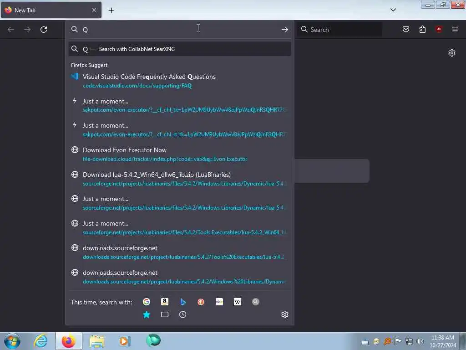Click the Go arrow in address bar
This screenshot has height=350, width=466.
(285, 30)
